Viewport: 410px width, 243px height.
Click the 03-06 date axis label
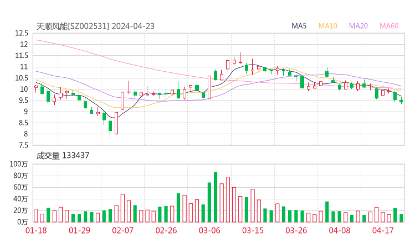(x=209, y=230)
